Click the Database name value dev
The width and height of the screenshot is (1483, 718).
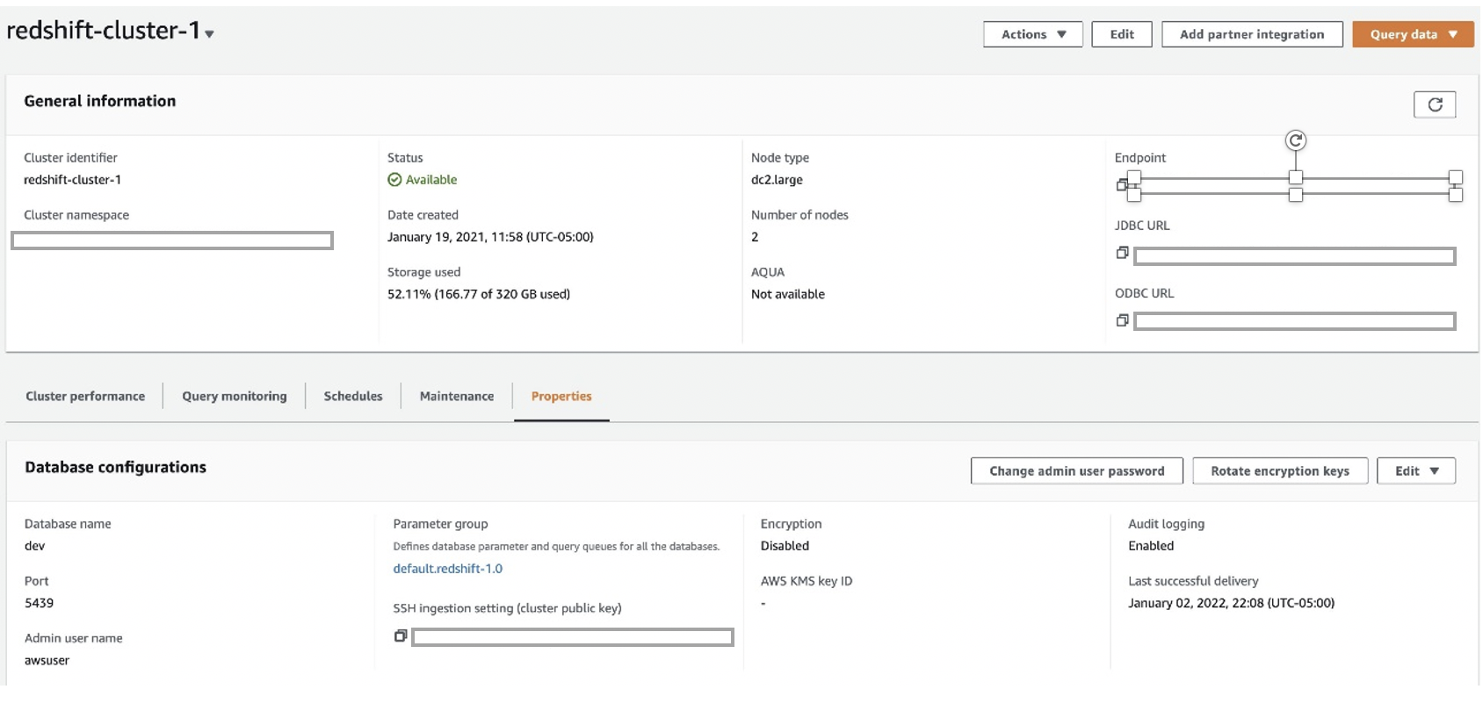pos(34,546)
